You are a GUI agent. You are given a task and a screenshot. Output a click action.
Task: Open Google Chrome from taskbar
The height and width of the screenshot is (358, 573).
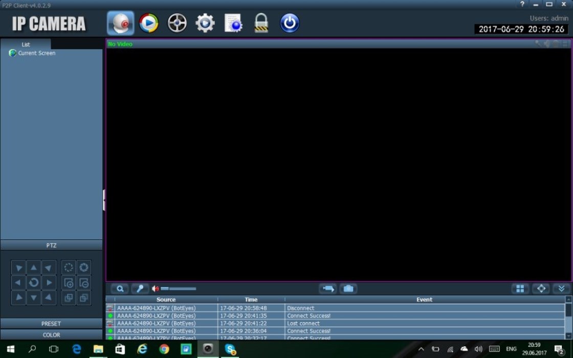click(164, 349)
